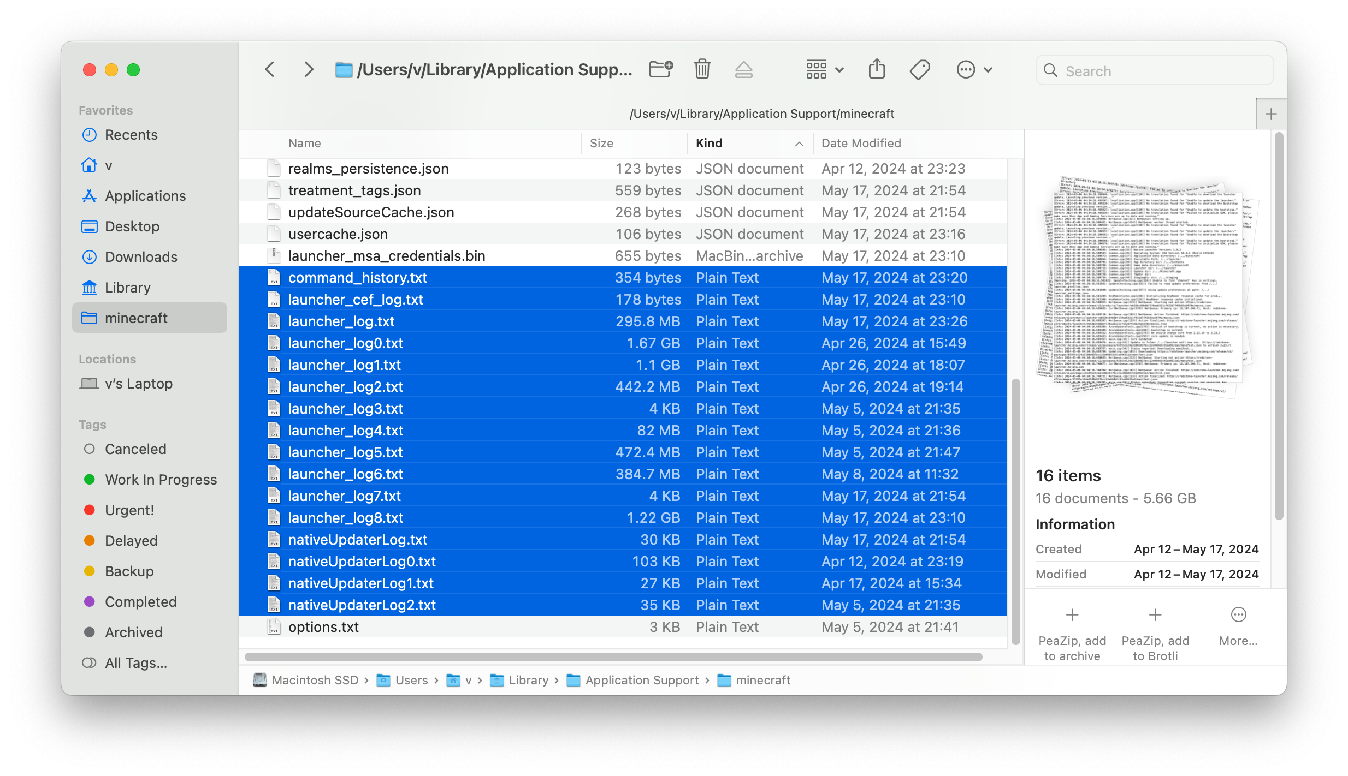Select the options.txt file
The image size is (1348, 776).
[x=323, y=627]
